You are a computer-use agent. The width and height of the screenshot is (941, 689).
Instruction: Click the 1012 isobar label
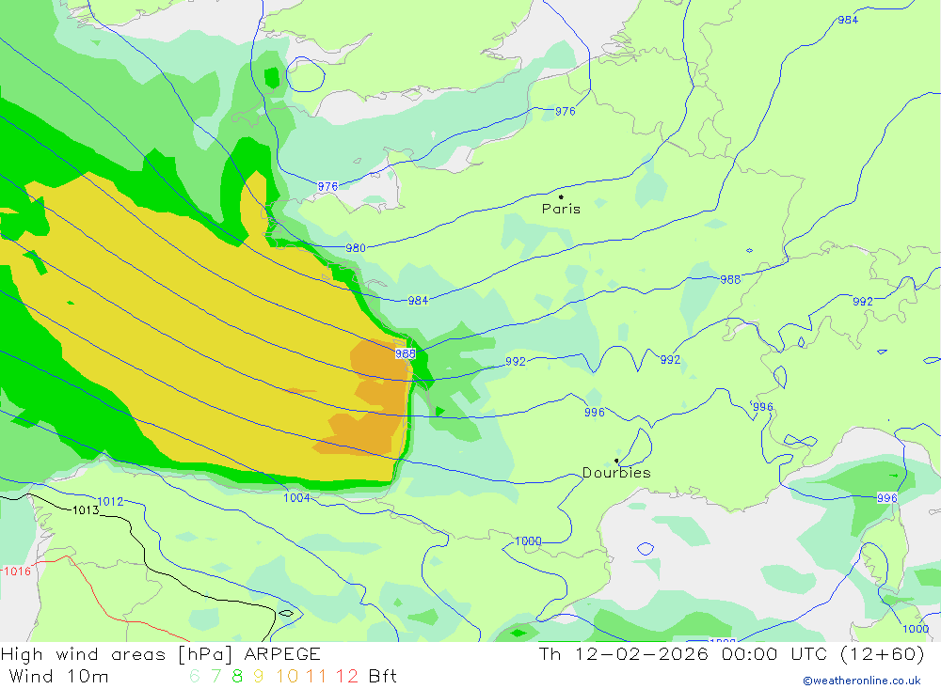110,502
